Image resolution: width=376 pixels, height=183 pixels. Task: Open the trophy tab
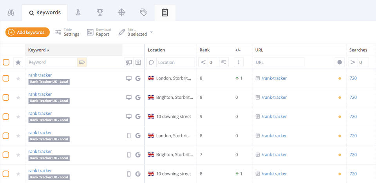[x=100, y=13]
